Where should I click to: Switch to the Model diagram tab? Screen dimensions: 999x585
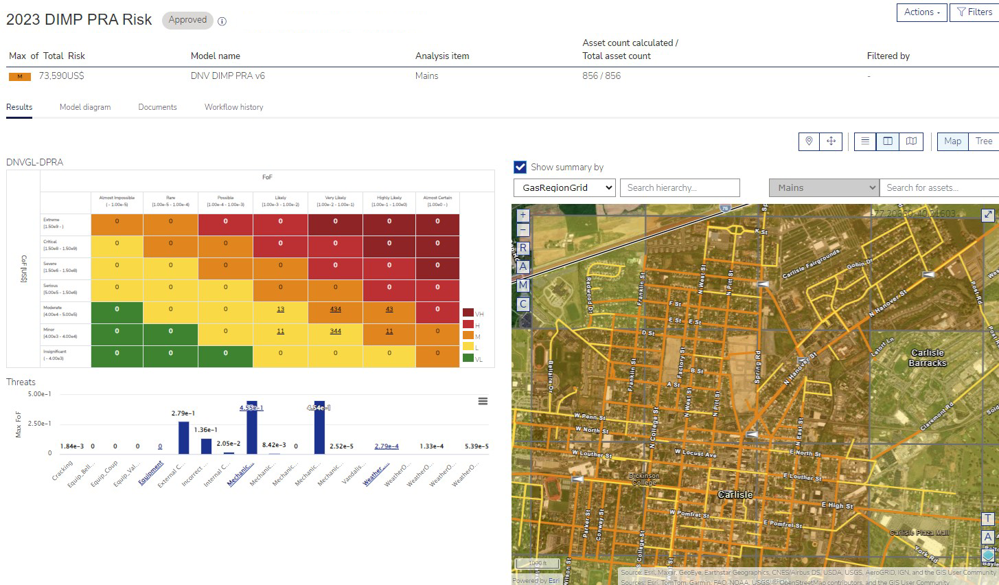tap(85, 107)
